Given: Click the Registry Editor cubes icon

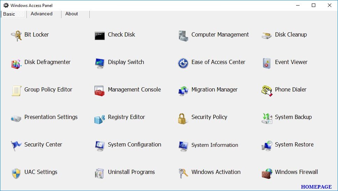Looking at the screenshot, I should tap(100, 118).
